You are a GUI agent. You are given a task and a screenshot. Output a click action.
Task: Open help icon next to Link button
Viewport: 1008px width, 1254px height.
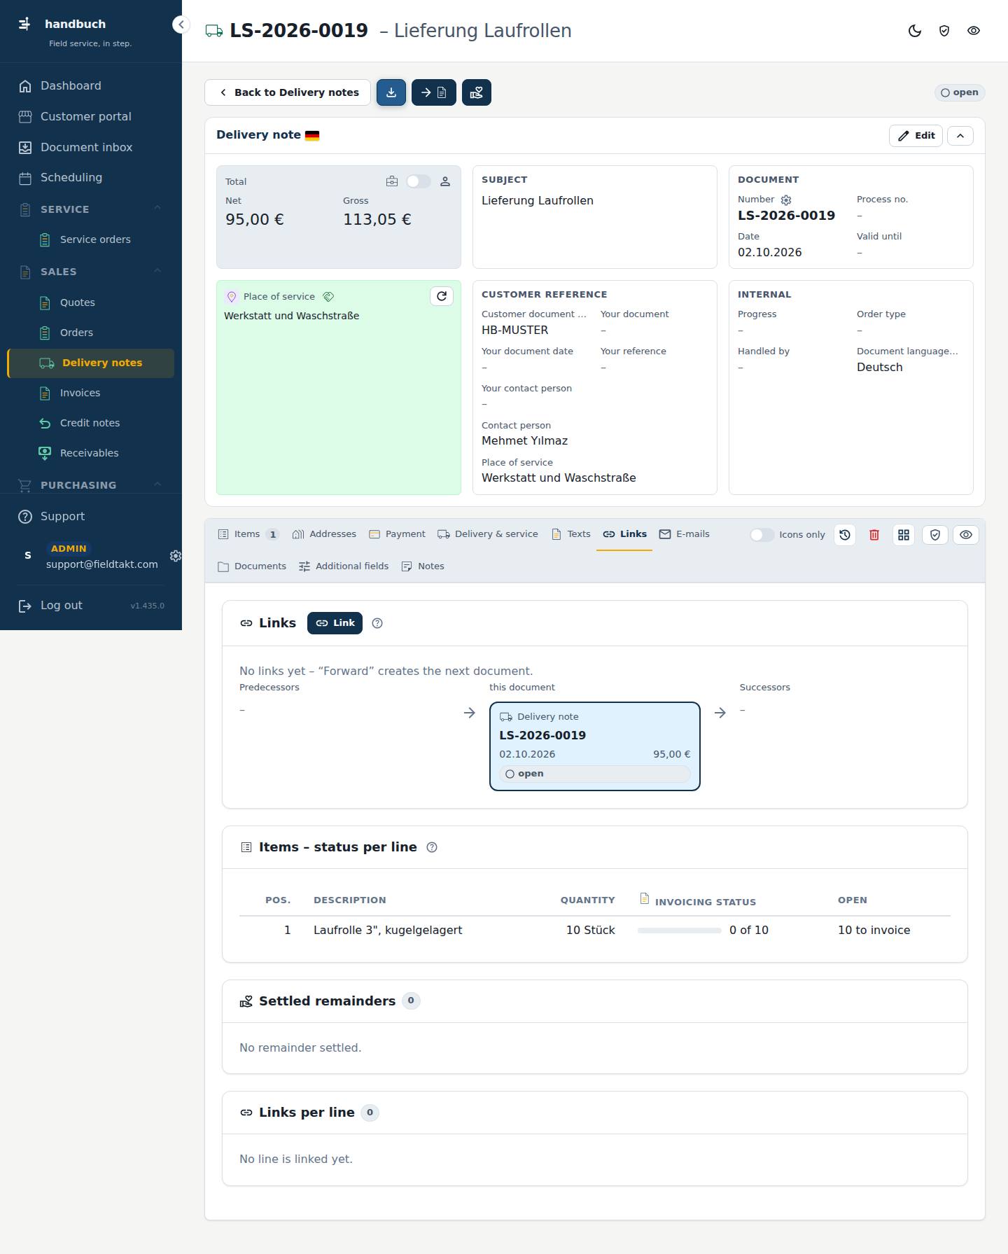[377, 623]
